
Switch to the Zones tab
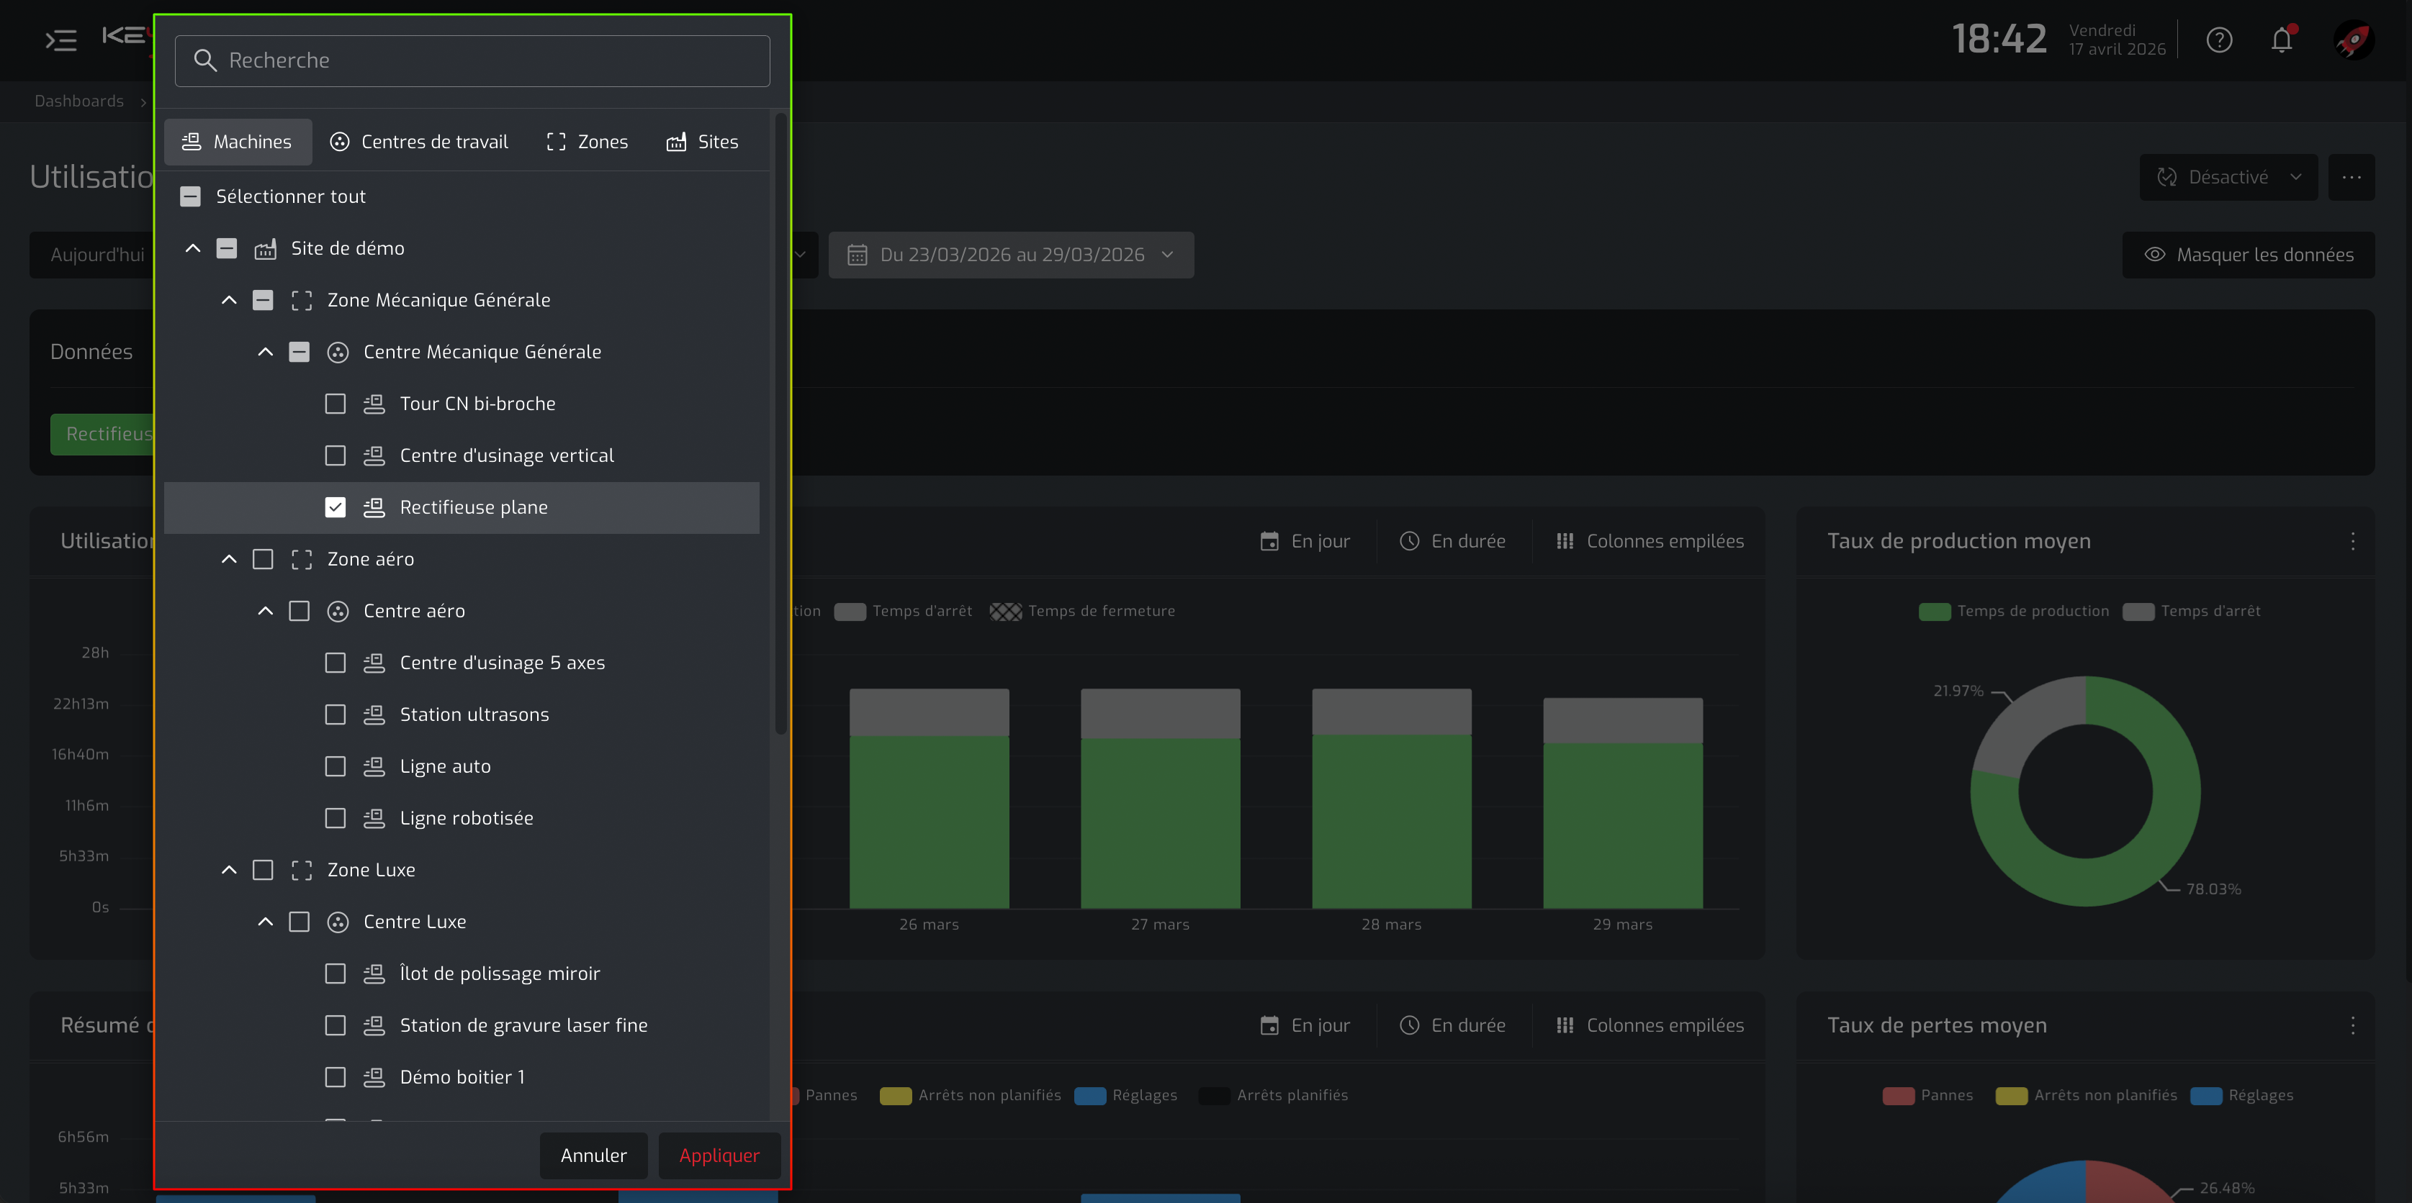pos(587,142)
